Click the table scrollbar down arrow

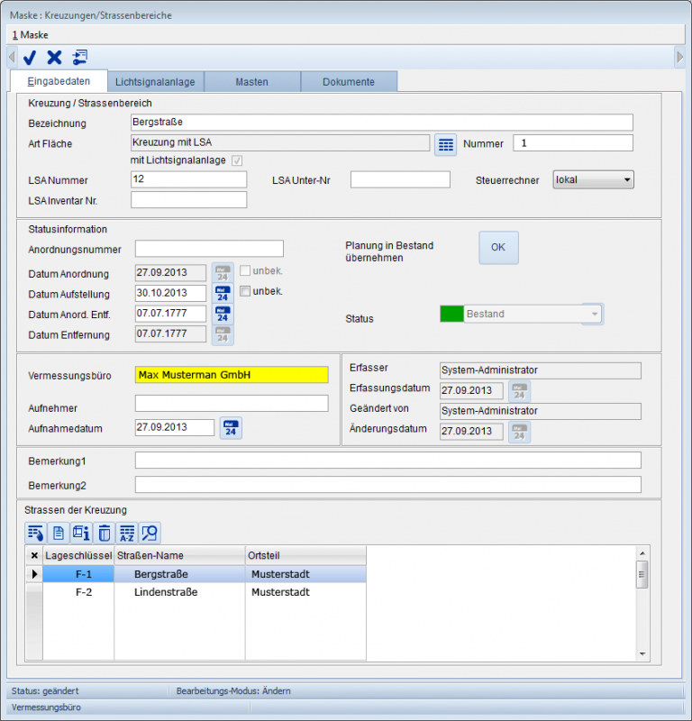pyautogui.click(x=642, y=654)
